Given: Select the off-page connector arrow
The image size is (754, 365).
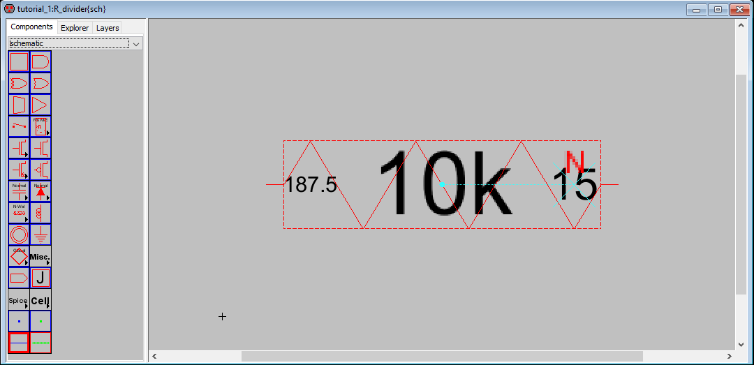Looking at the screenshot, I should [19, 278].
